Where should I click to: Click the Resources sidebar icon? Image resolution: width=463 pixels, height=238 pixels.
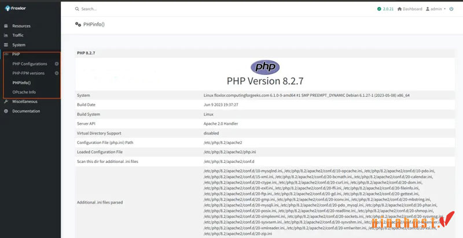(x=6, y=26)
